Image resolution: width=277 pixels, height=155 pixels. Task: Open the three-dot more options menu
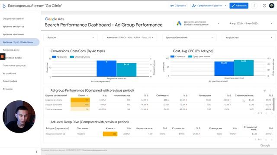(x=254, y=6)
